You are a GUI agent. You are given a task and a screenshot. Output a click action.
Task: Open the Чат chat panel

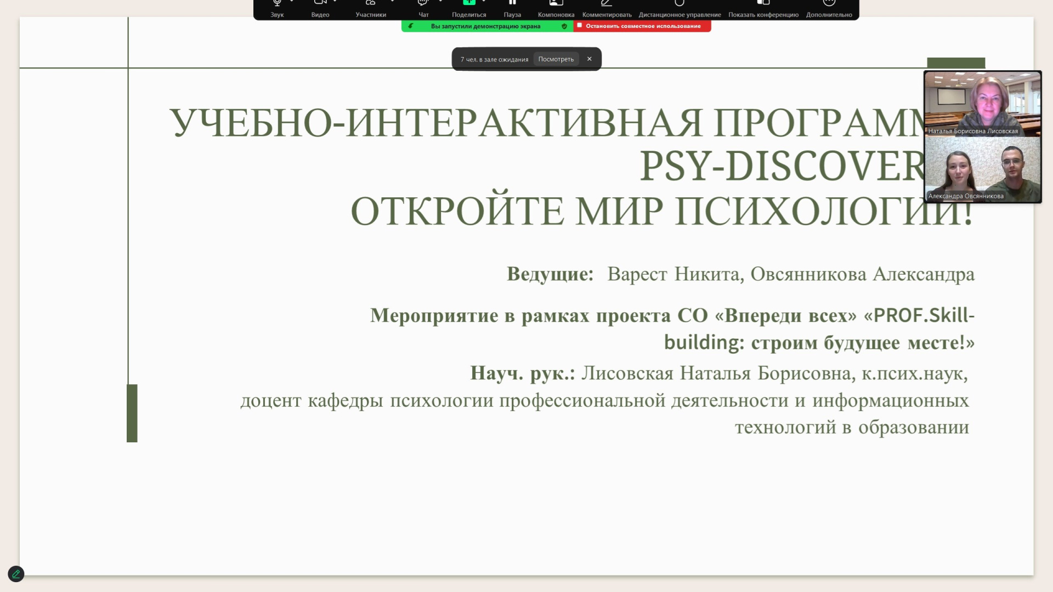point(423,8)
